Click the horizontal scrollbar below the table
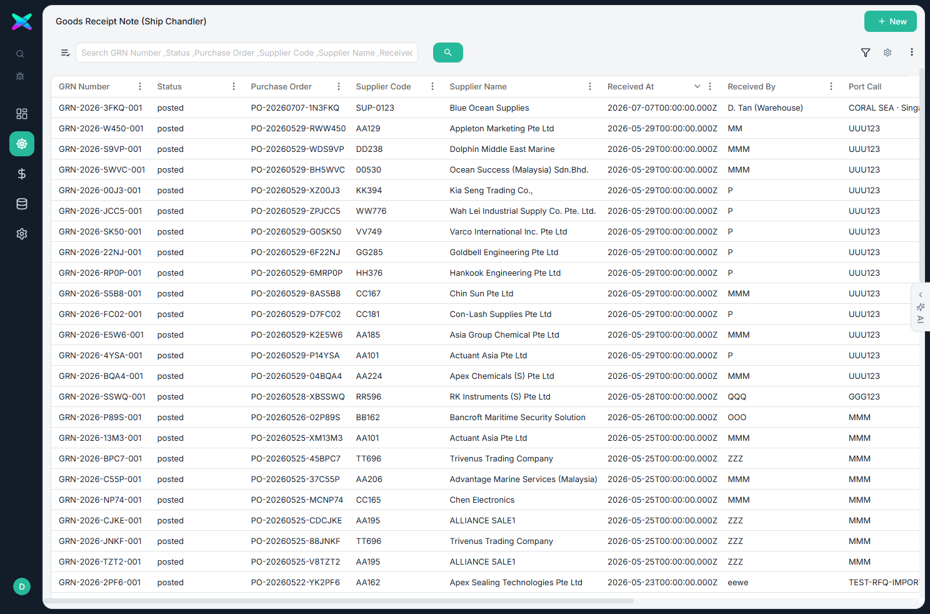930x614 pixels. point(342,601)
